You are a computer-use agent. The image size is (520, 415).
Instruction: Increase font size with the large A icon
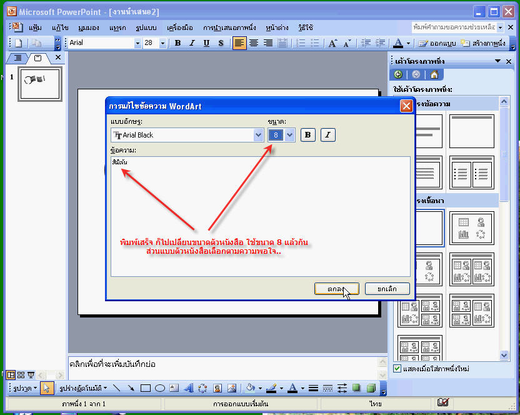(332, 43)
